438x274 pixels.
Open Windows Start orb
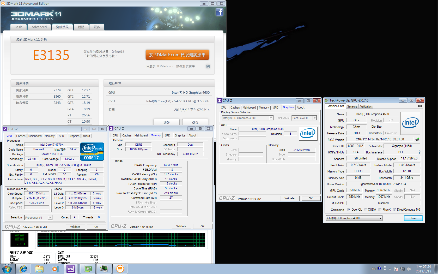coord(7,269)
